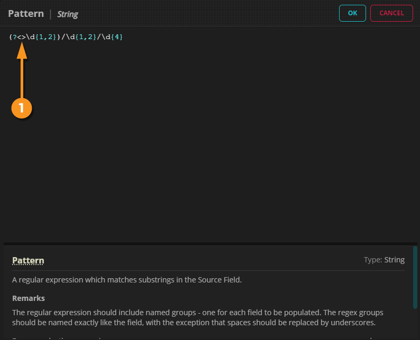Click the first {1,2} quantifier in the pattern
Viewport: 420px width, 340px height.
coord(47,36)
